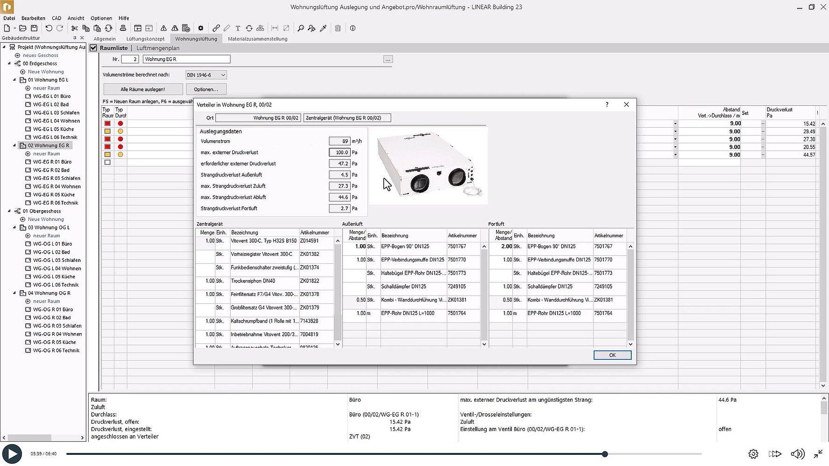Open settings via the gear toolbar icon
Viewport: 829px width, 466px height.
click(200, 28)
